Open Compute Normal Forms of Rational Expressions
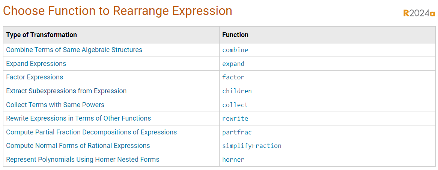438x170 pixels. 78,146
